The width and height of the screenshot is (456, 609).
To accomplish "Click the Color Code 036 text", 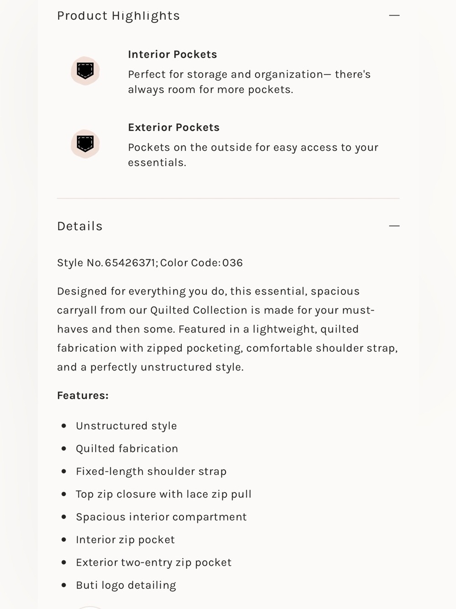I will 202,263.
